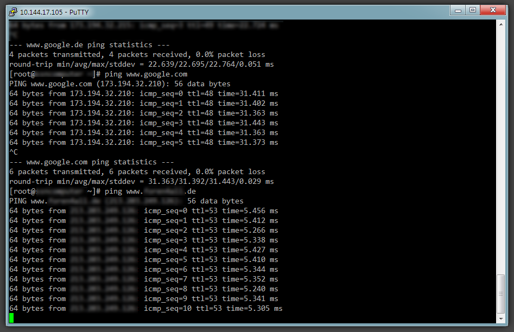Screen dimensions: 514x332
Task: Click the time=5.344 ms line
Action: pyautogui.click(x=144, y=270)
